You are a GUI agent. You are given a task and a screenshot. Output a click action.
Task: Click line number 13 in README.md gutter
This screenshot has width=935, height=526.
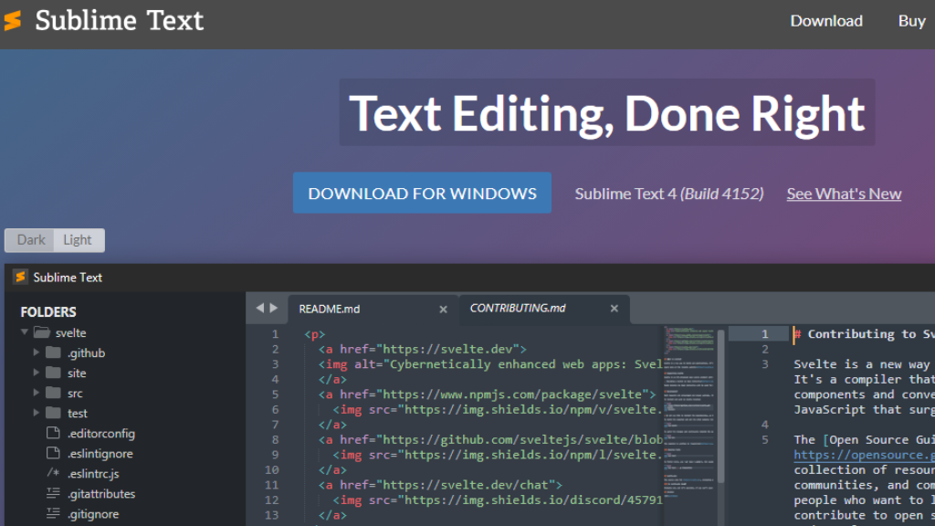point(271,515)
